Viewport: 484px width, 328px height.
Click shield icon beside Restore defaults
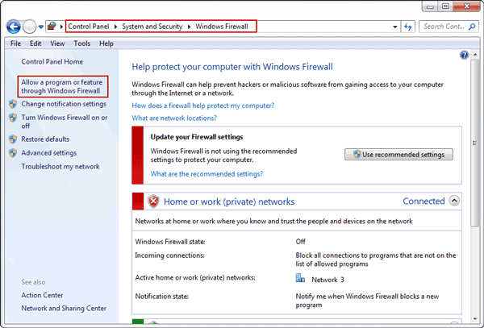[x=13, y=139]
